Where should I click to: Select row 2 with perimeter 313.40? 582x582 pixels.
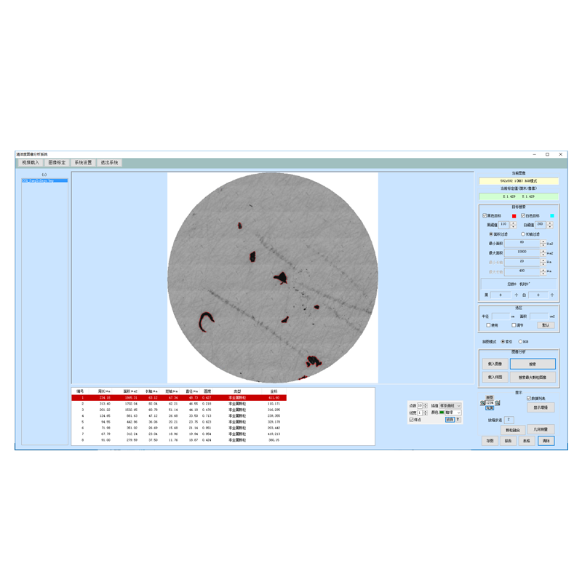179,404
